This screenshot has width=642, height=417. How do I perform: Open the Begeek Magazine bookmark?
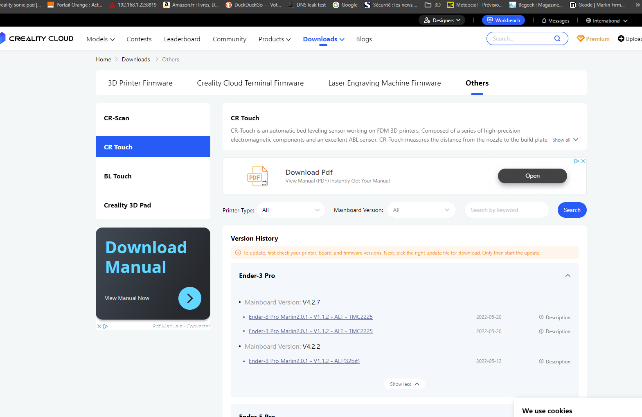point(536,5)
